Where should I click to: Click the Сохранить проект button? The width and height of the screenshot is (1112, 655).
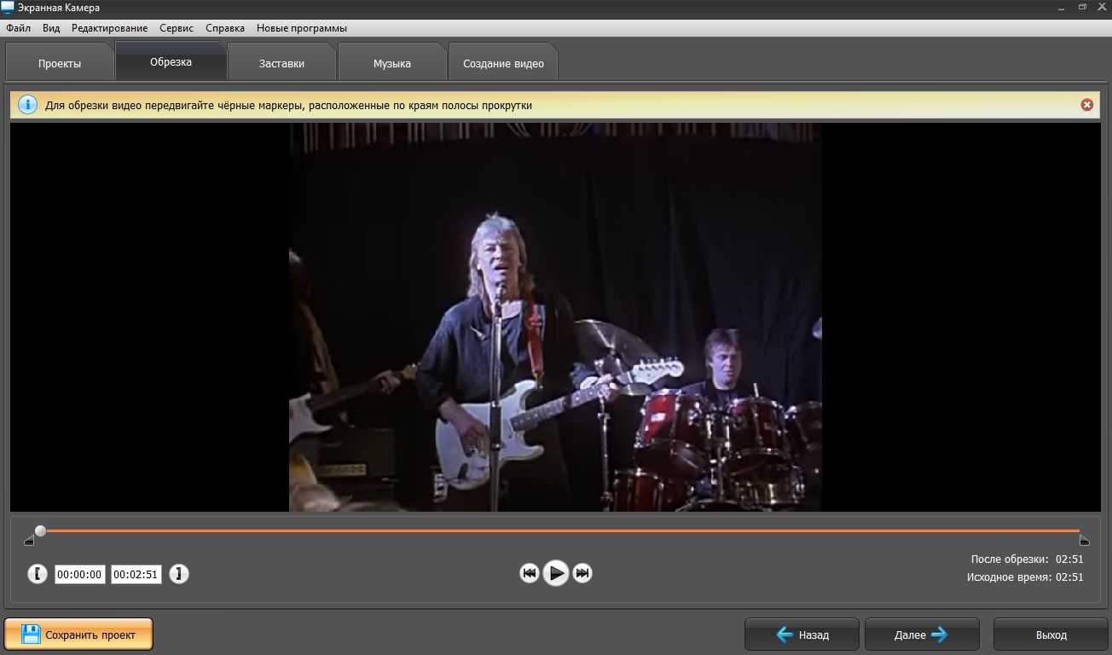[x=78, y=635]
